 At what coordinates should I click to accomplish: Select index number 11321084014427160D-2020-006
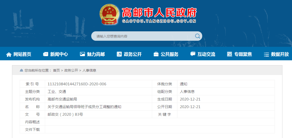[x=77, y=84]
